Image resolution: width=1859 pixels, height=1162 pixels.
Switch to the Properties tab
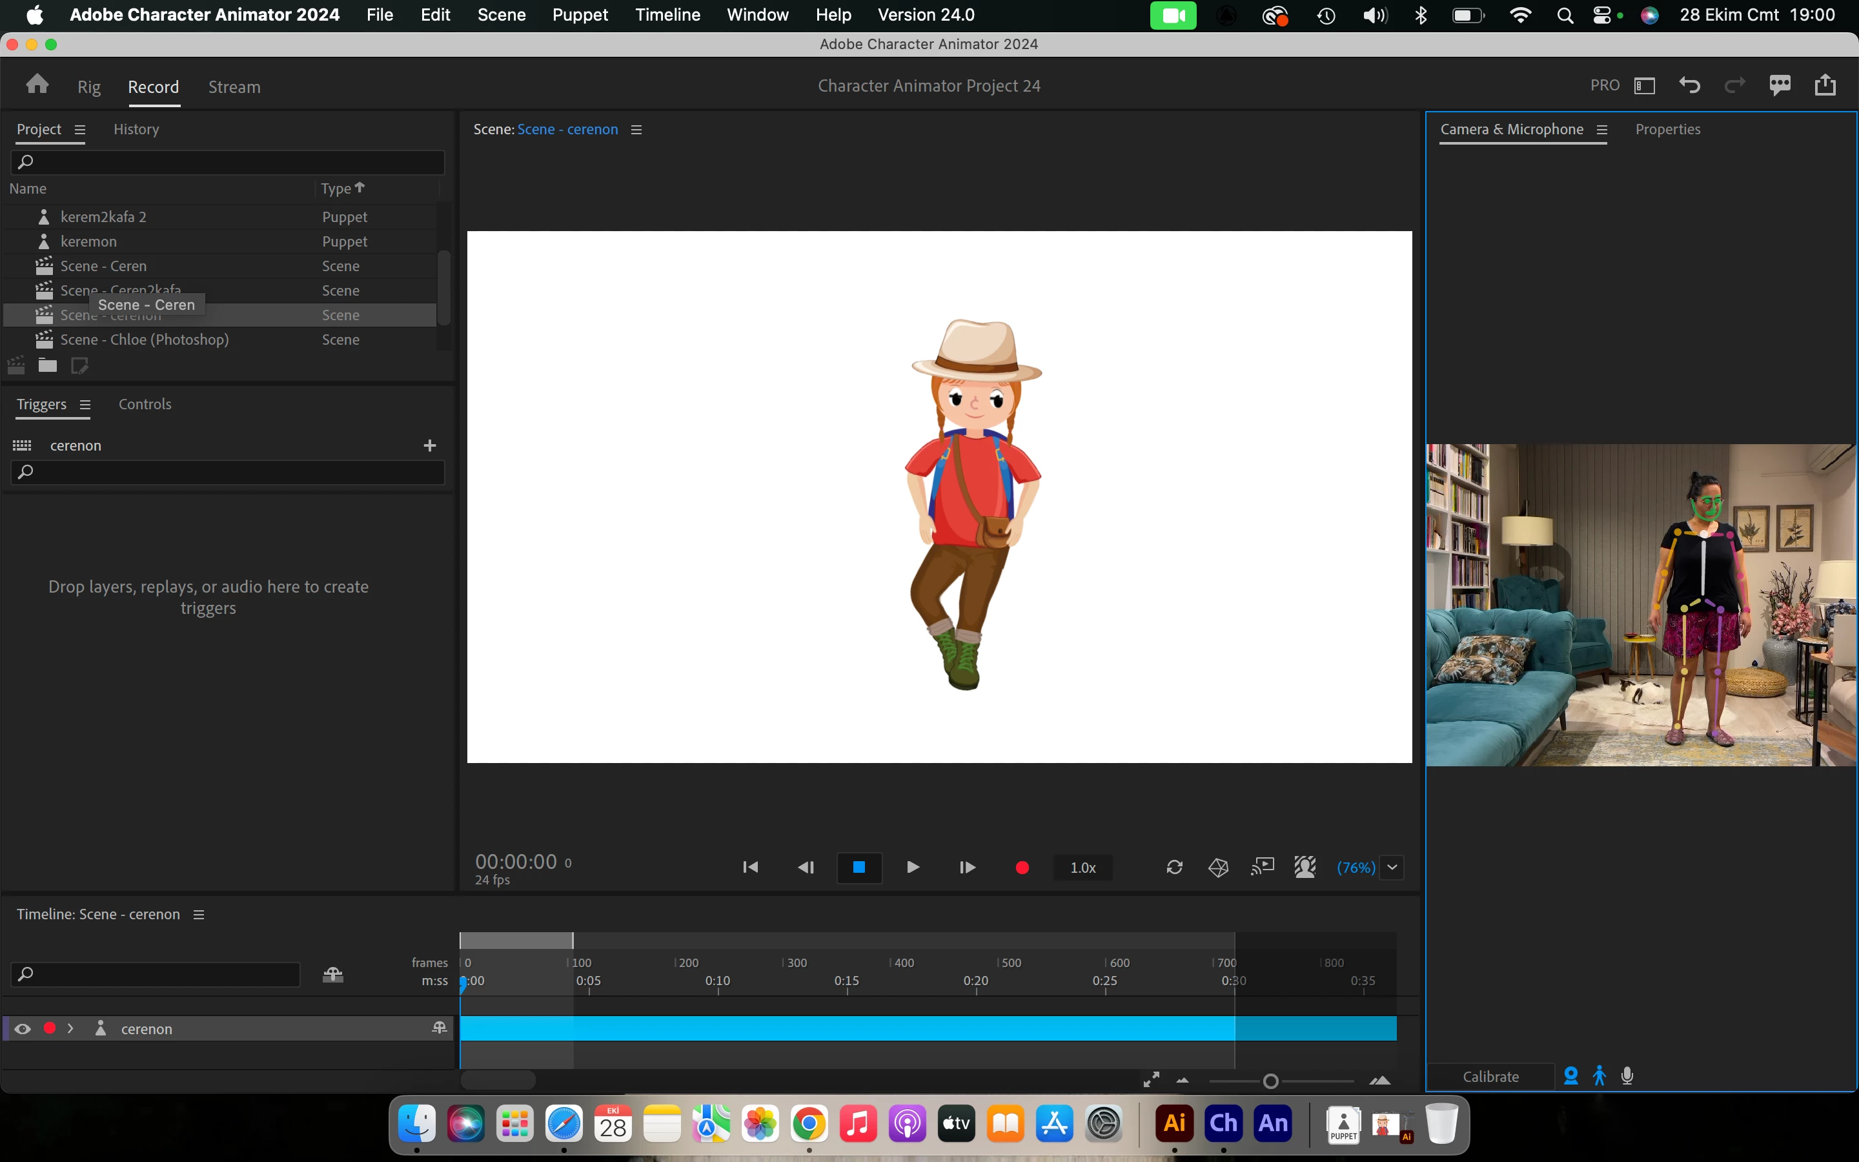(x=1667, y=129)
